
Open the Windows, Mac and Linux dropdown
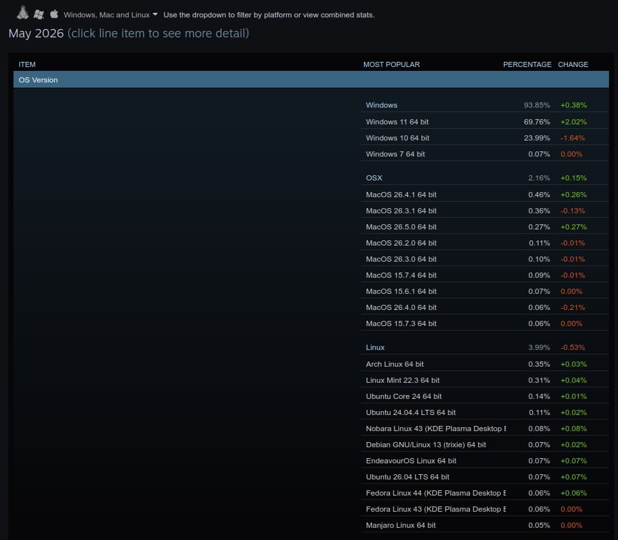pyautogui.click(x=110, y=15)
